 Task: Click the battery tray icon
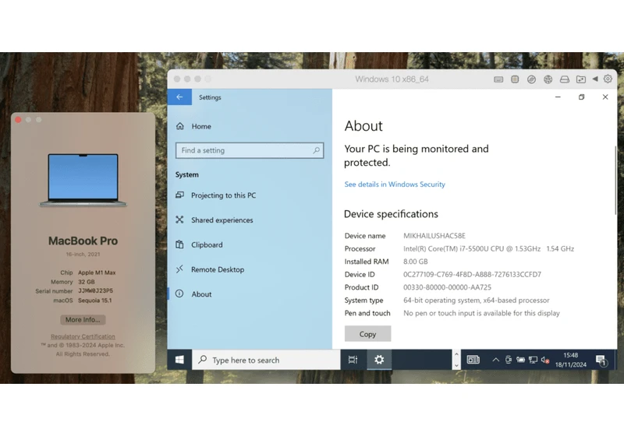(x=520, y=360)
